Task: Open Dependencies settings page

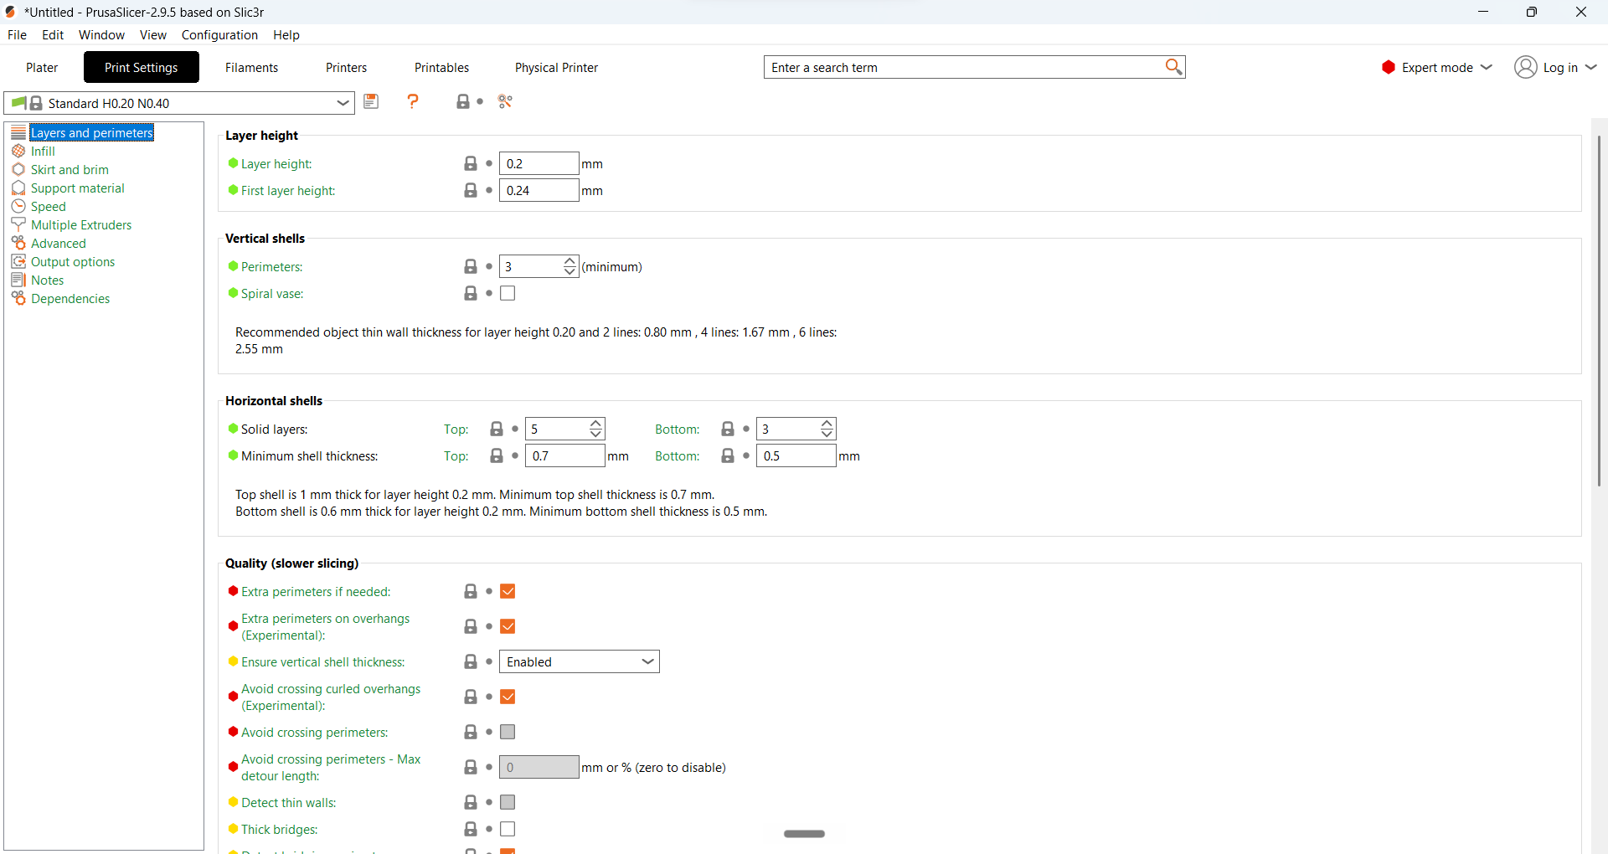Action: pos(70,298)
